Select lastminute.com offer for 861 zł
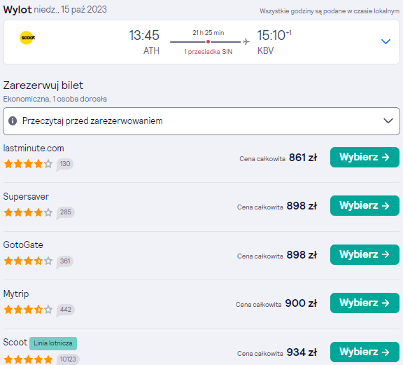This screenshot has height=365, width=403. (x=365, y=157)
